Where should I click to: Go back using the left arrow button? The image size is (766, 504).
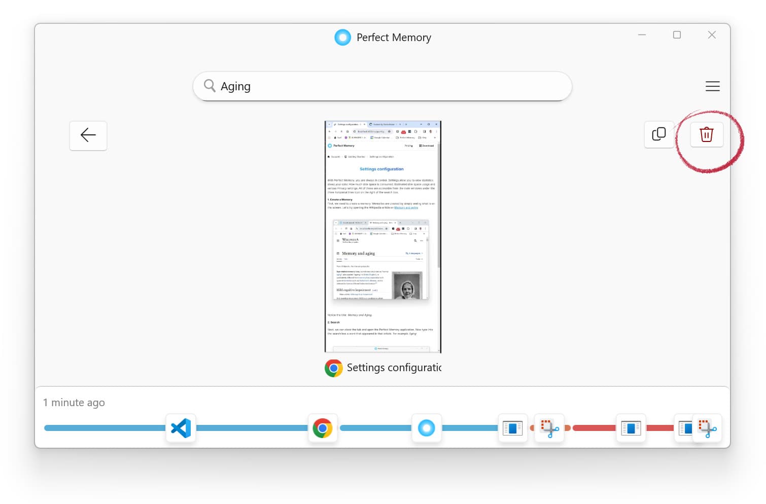pyautogui.click(x=88, y=135)
